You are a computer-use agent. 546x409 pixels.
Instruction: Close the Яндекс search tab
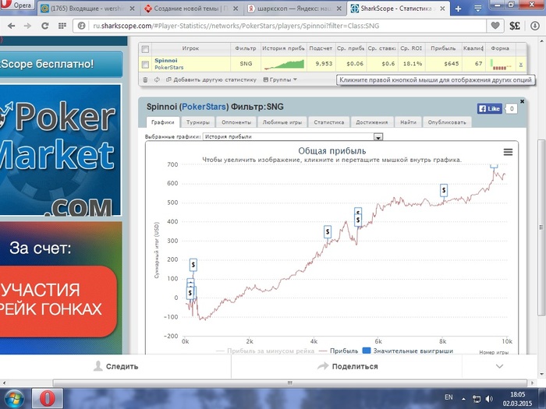coord(339,9)
